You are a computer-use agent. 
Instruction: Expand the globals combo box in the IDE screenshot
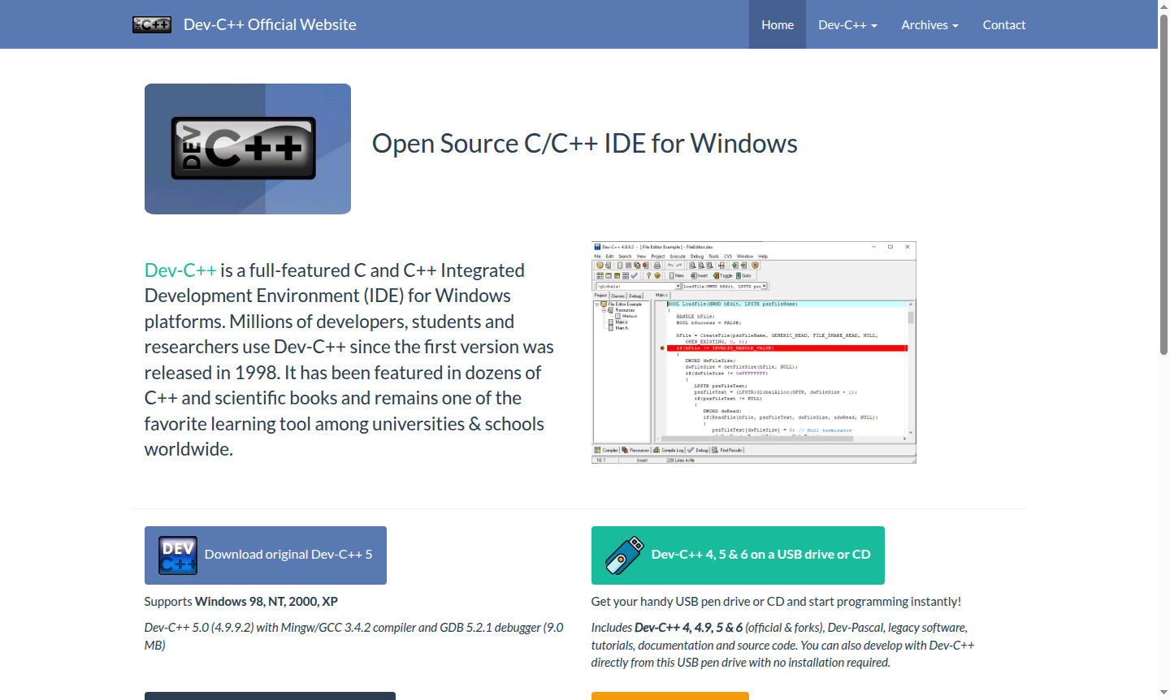679,286
